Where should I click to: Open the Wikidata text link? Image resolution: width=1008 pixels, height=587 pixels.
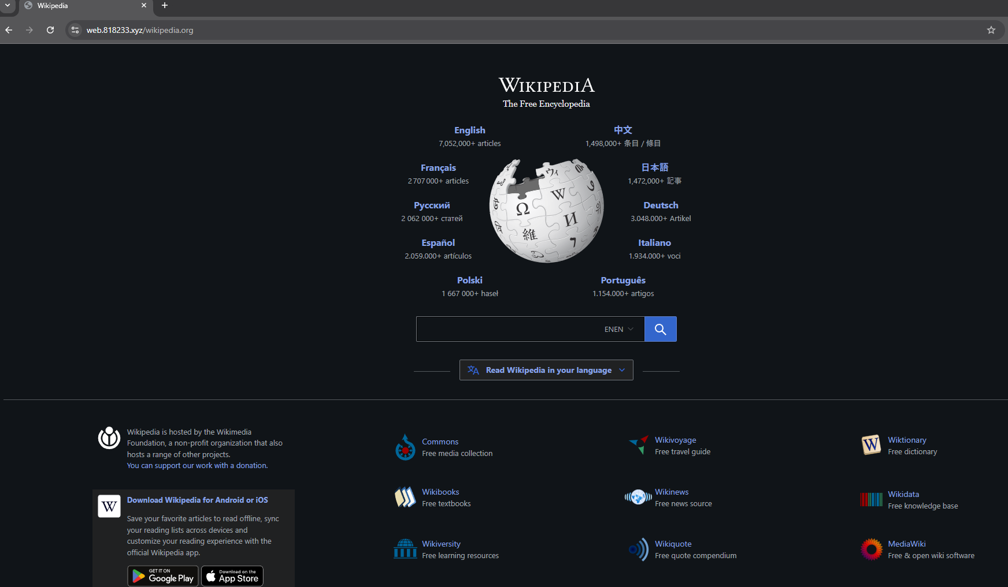click(903, 495)
